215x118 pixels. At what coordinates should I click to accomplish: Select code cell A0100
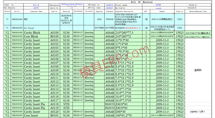(x=54, y=33)
